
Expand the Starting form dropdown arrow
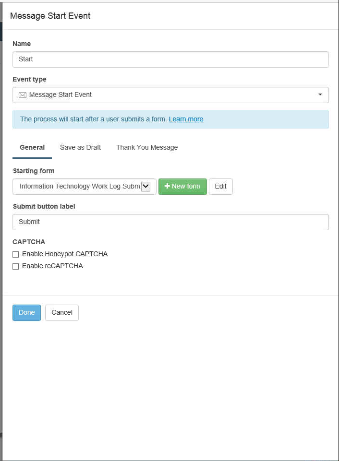145,187
